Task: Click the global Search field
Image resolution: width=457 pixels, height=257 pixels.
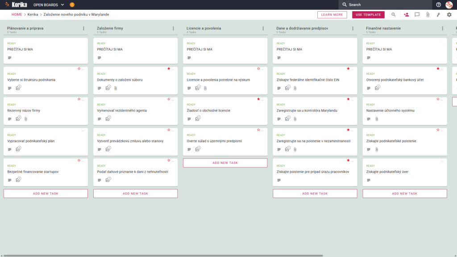Action: (x=385, y=4)
